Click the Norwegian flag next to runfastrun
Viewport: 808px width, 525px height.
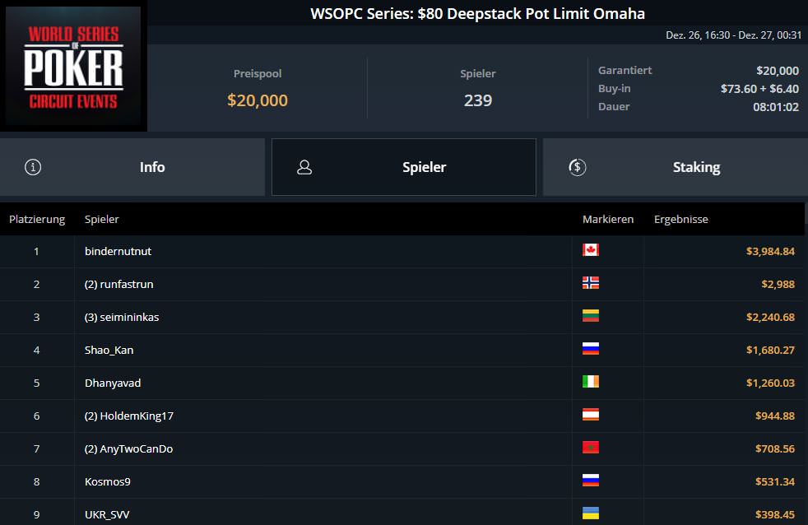pyautogui.click(x=591, y=283)
